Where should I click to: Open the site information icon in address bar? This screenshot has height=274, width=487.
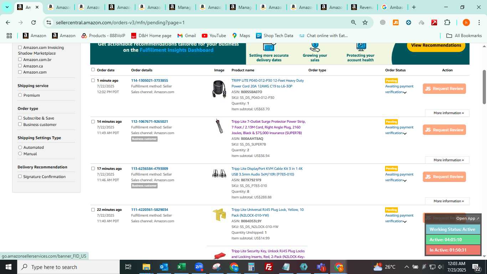tap(49, 22)
